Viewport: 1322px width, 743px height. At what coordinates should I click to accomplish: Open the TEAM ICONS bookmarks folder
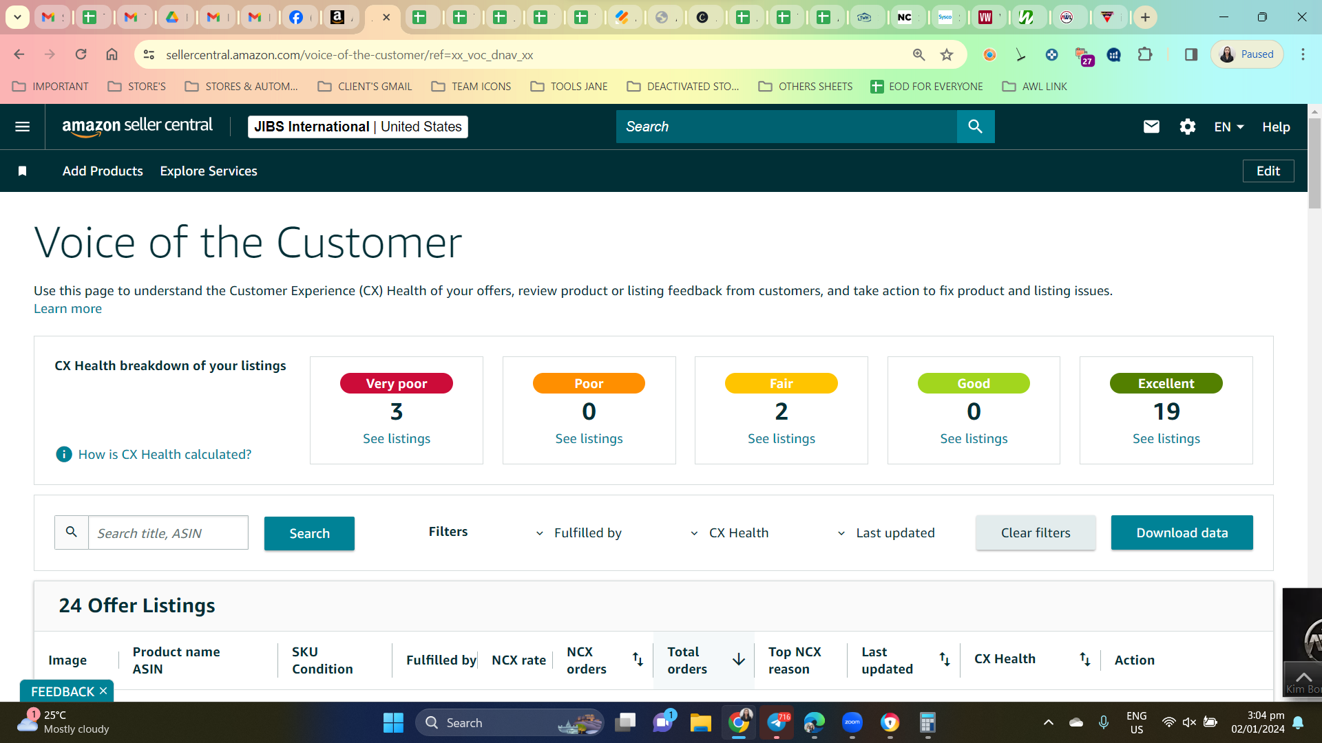471,87
